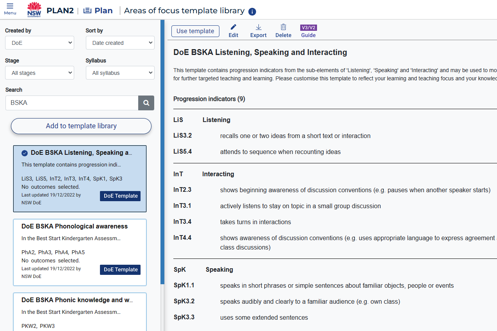Click the Interacting section heading
The height and width of the screenshot is (331, 497).
pos(218,174)
